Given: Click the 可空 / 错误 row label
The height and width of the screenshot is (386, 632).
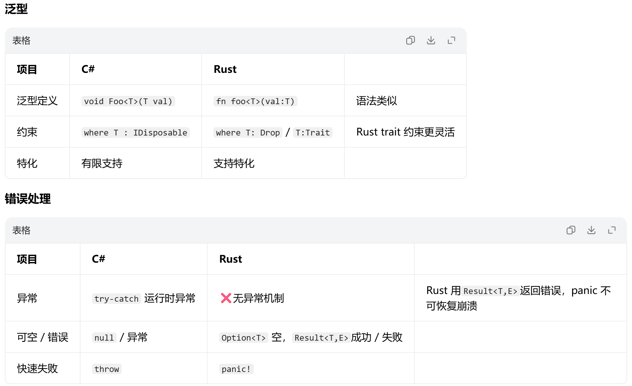Looking at the screenshot, I should point(42,337).
